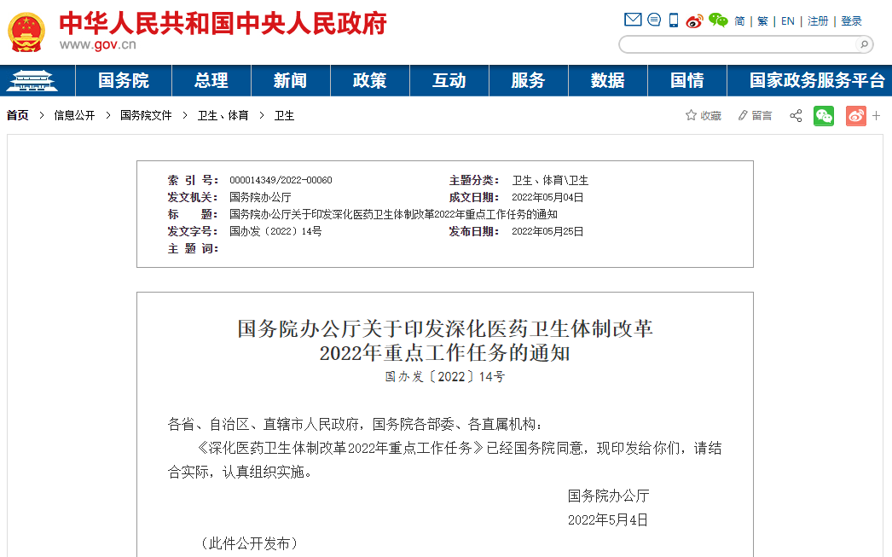The width and height of the screenshot is (892, 557).
Task: Open the 政策 navigation tab
Action: pos(370,80)
